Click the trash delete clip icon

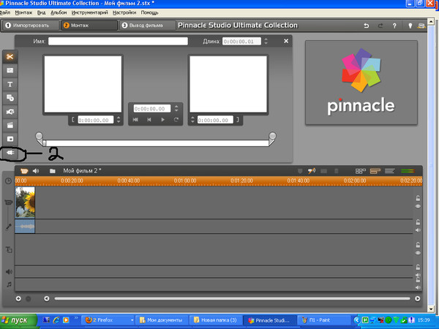(x=337, y=170)
